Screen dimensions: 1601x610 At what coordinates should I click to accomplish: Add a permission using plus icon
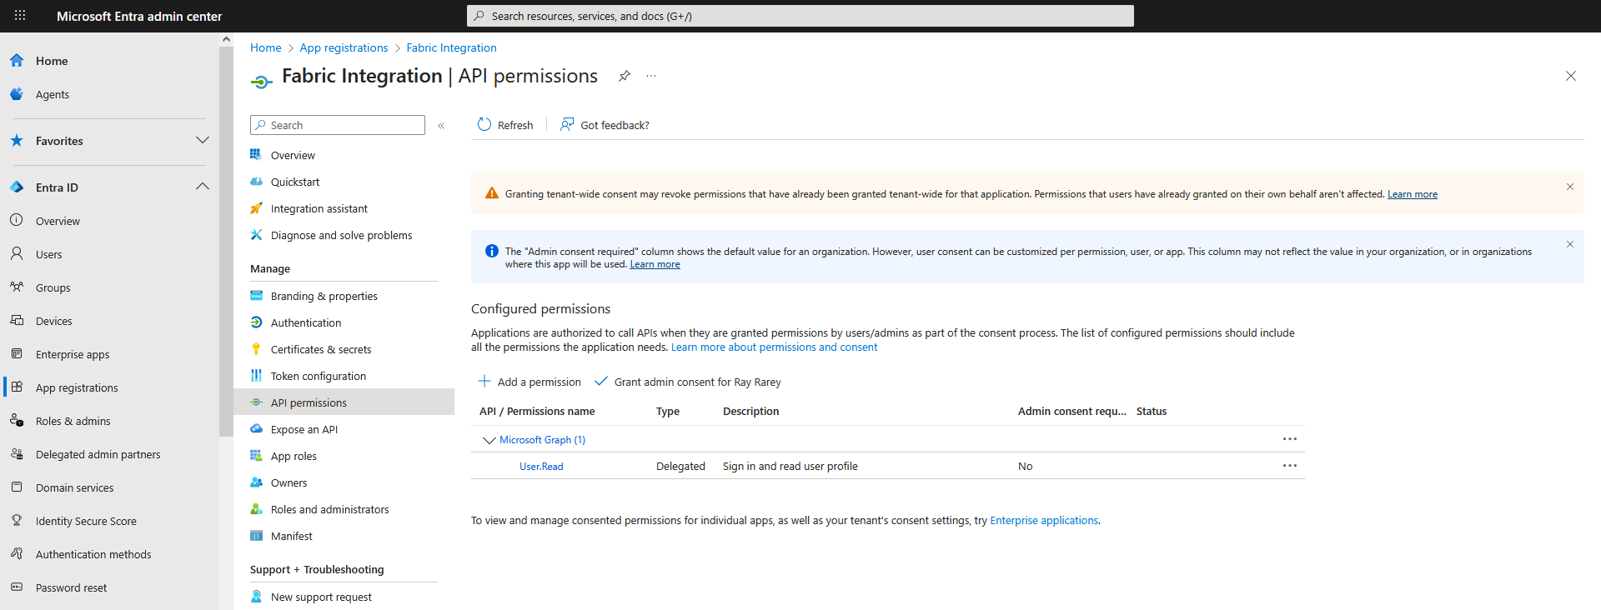coord(484,382)
